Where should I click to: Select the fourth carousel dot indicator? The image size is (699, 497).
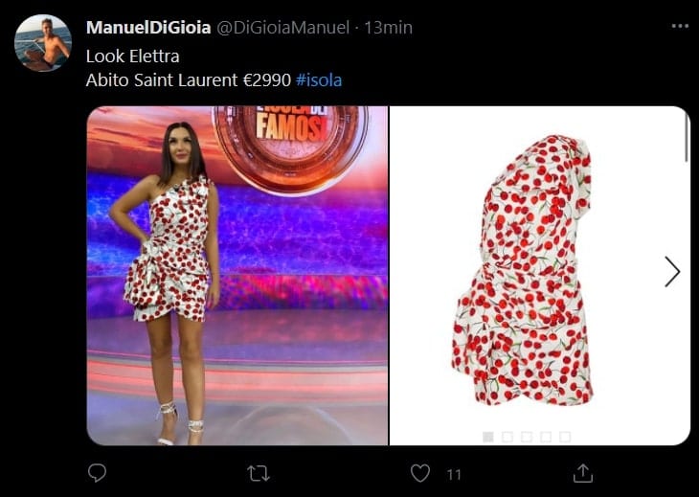pos(546,437)
